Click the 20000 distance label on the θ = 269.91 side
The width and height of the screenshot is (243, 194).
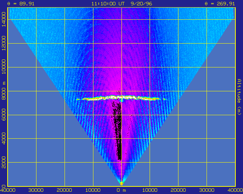[178, 190]
